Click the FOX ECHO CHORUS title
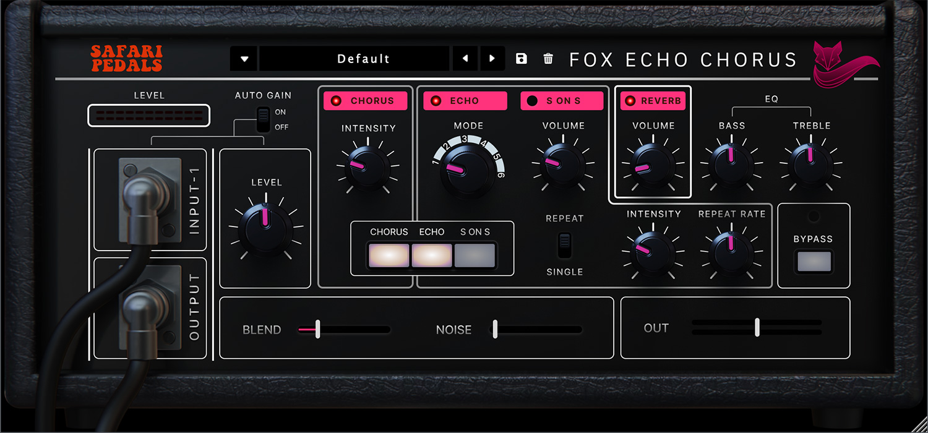Image resolution: width=928 pixels, height=433 pixels. pos(683,59)
